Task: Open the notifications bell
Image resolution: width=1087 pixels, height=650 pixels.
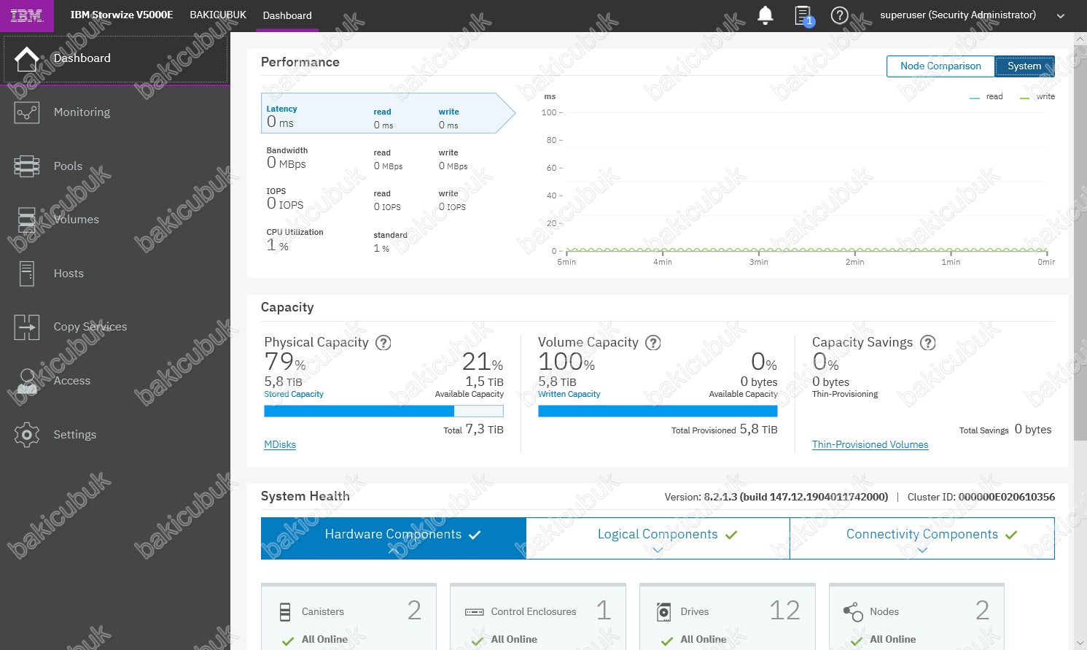Action: coord(765,15)
